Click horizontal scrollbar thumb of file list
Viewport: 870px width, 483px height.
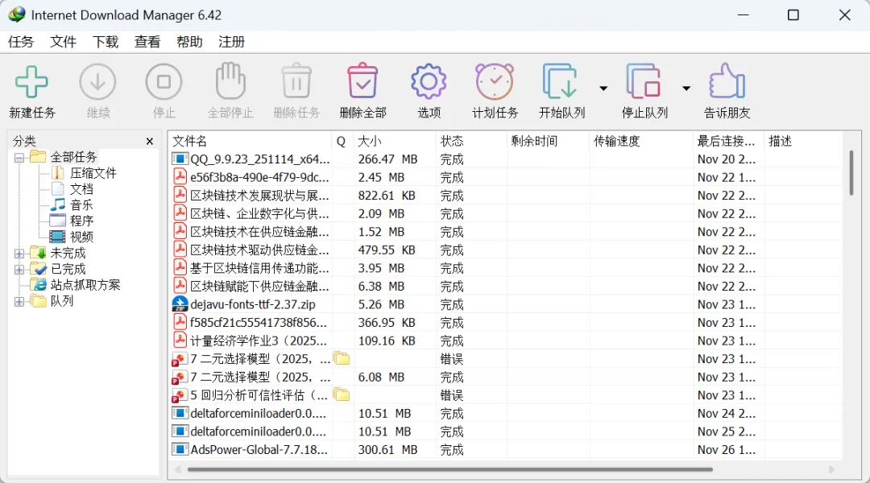[x=450, y=469]
